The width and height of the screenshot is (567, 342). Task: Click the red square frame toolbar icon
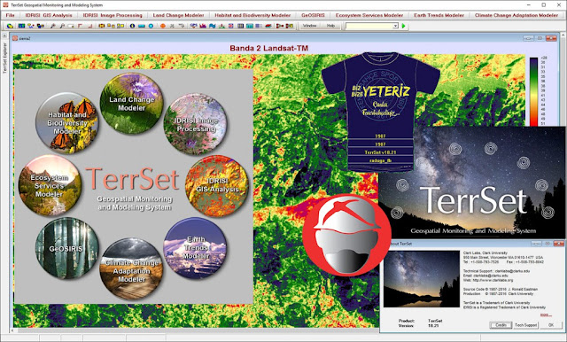(230, 26)
